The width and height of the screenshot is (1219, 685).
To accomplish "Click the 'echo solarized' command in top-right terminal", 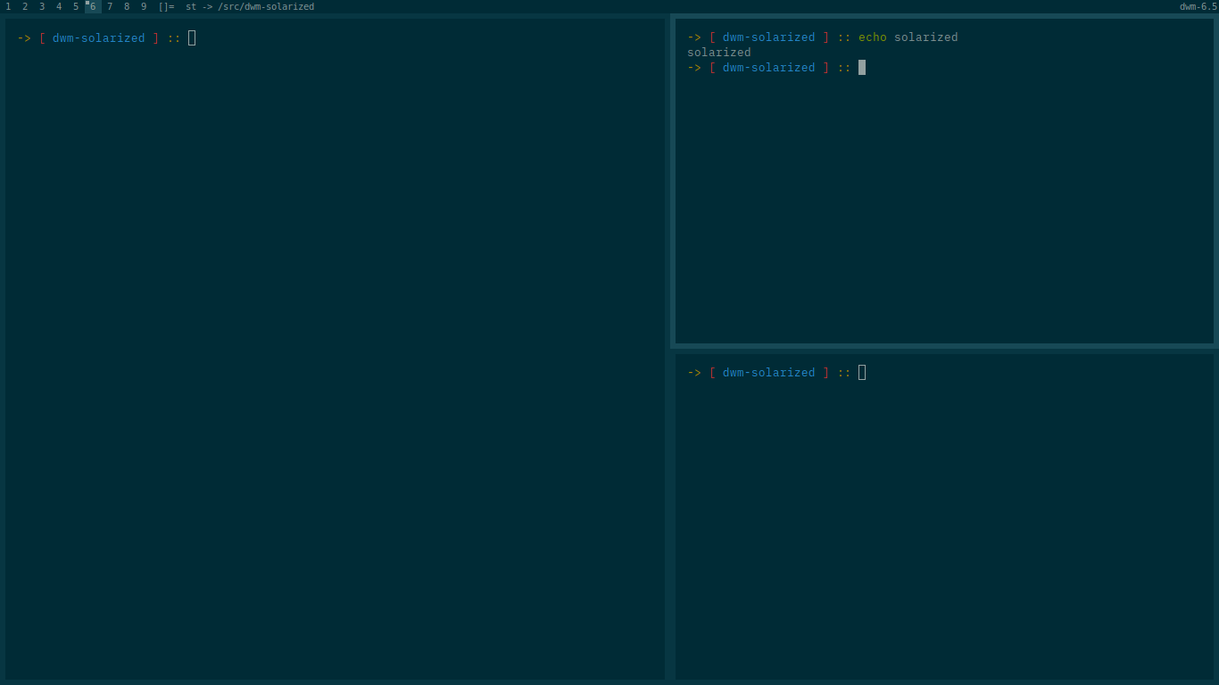I will point(908,37).
